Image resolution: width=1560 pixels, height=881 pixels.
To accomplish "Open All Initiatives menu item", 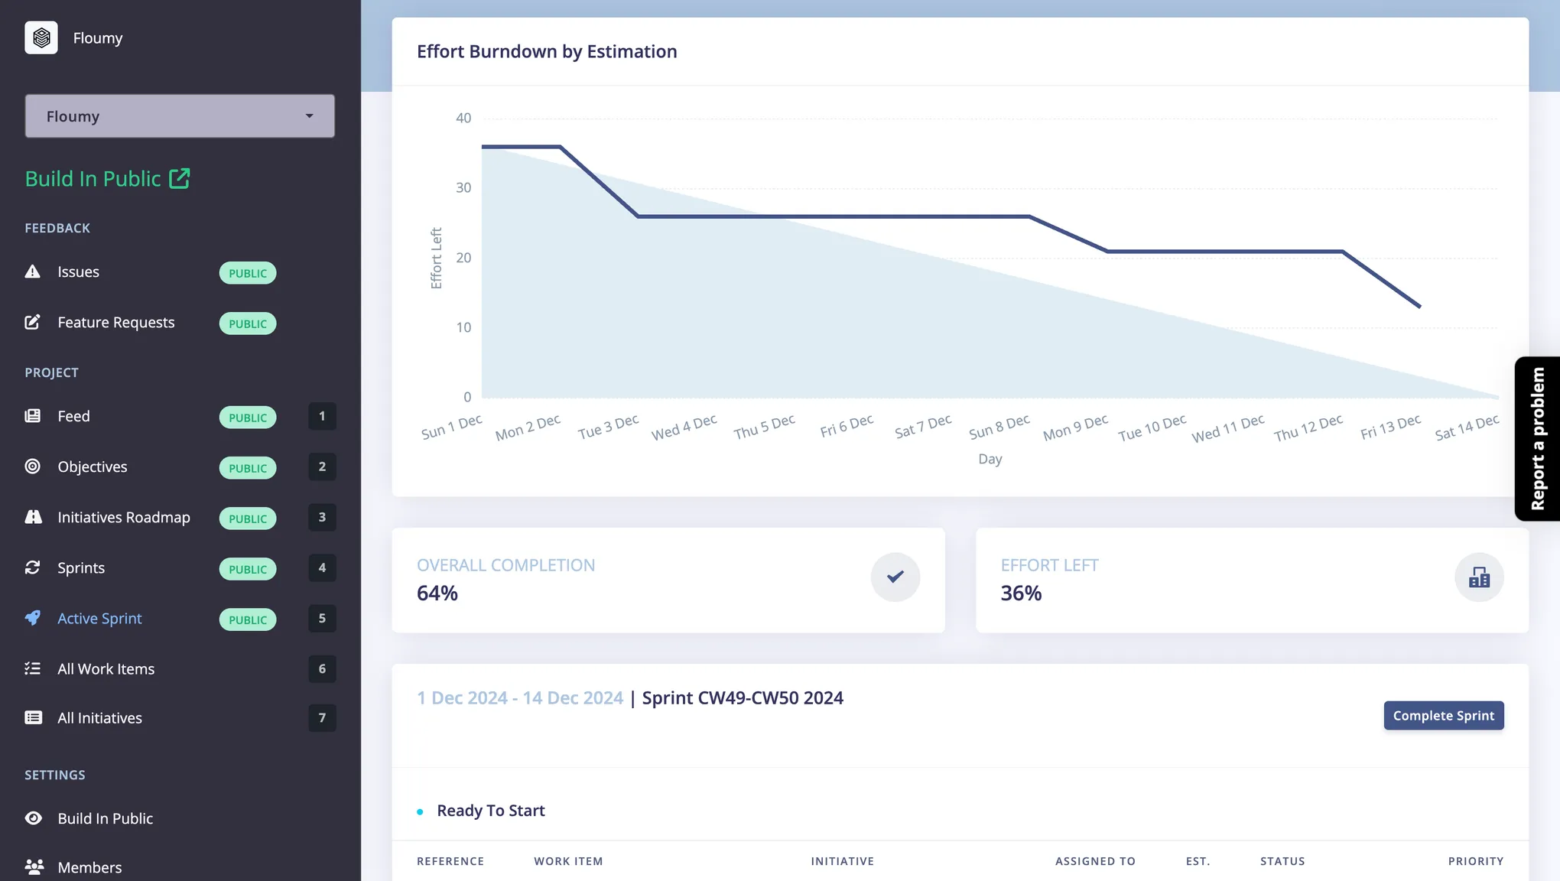I will [x=99, y=718].
